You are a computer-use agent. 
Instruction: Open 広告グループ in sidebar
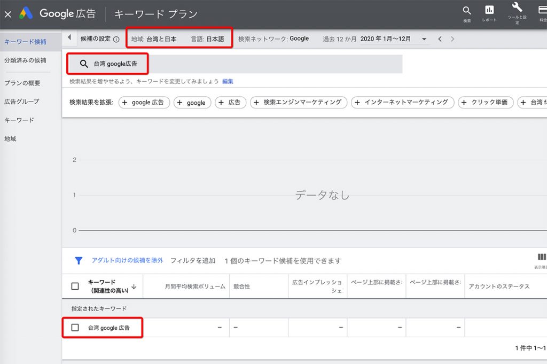[x=21, y=102]
